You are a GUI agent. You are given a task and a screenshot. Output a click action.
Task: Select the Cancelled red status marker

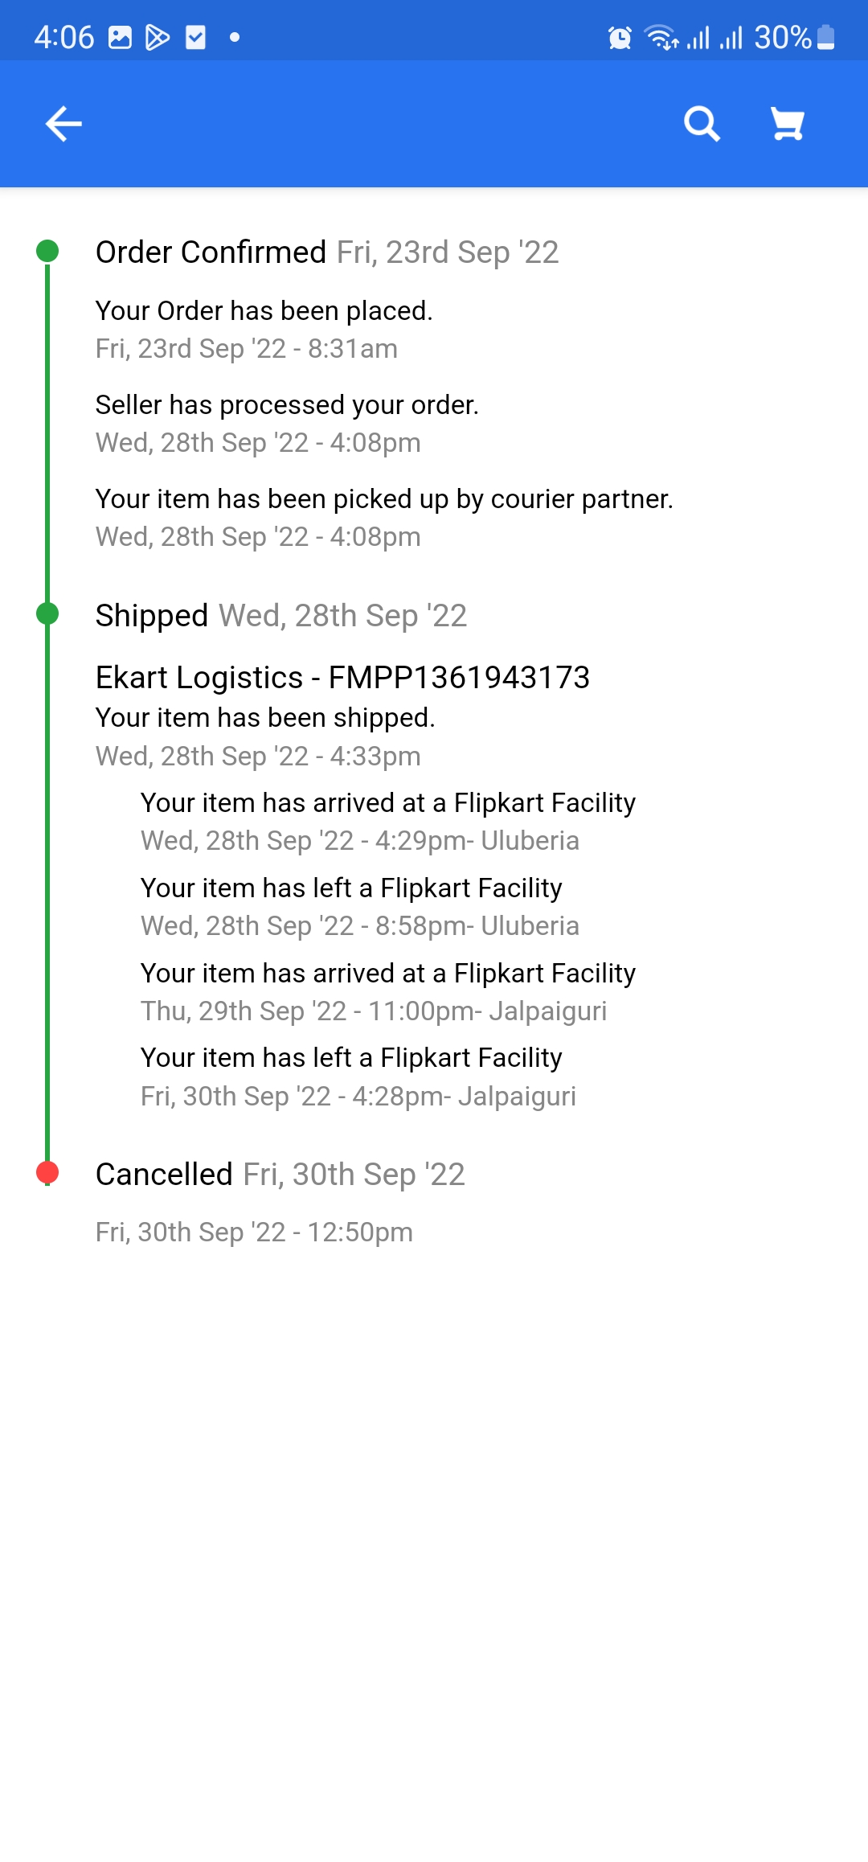(47, 1173)
